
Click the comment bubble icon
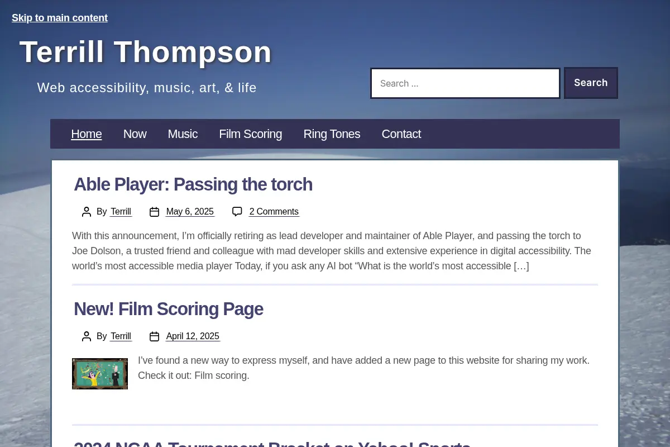click(237, 212)
